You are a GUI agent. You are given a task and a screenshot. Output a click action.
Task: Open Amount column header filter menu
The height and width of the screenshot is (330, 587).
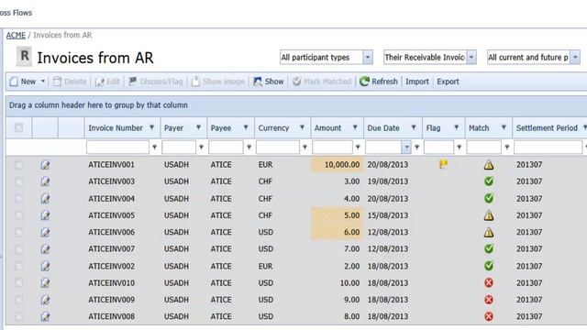355,127
